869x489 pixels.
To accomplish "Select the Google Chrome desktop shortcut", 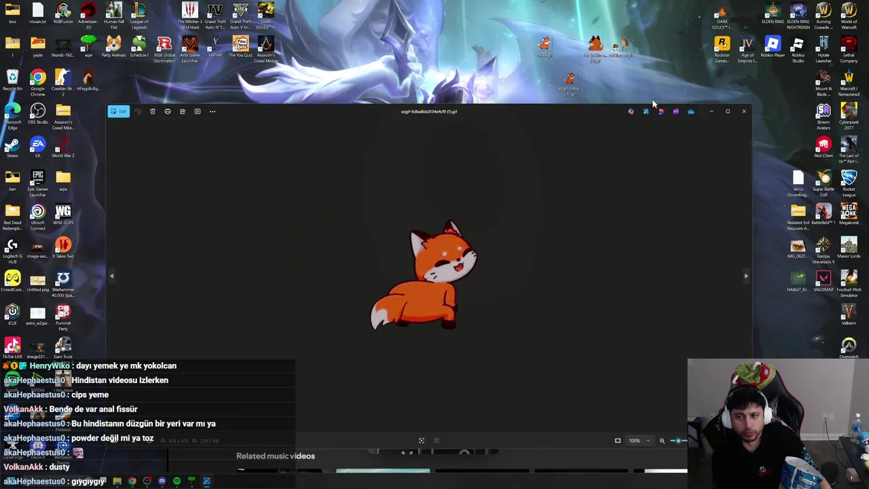I will coord(38,82).
